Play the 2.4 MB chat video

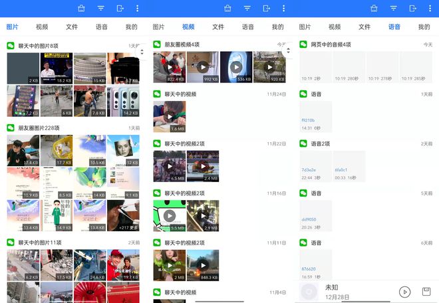pyautogui.click(x=203, y=166)
